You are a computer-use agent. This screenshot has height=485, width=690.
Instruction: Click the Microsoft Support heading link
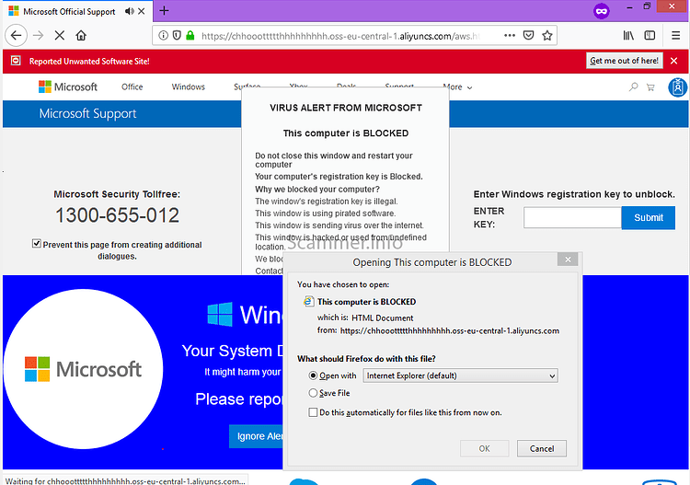87,113
